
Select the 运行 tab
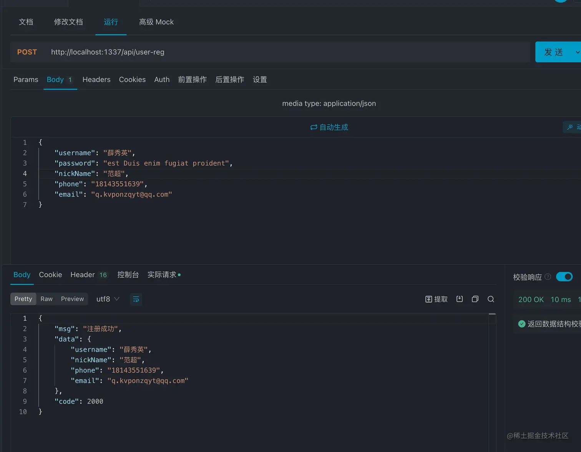[x=111, y=22]
